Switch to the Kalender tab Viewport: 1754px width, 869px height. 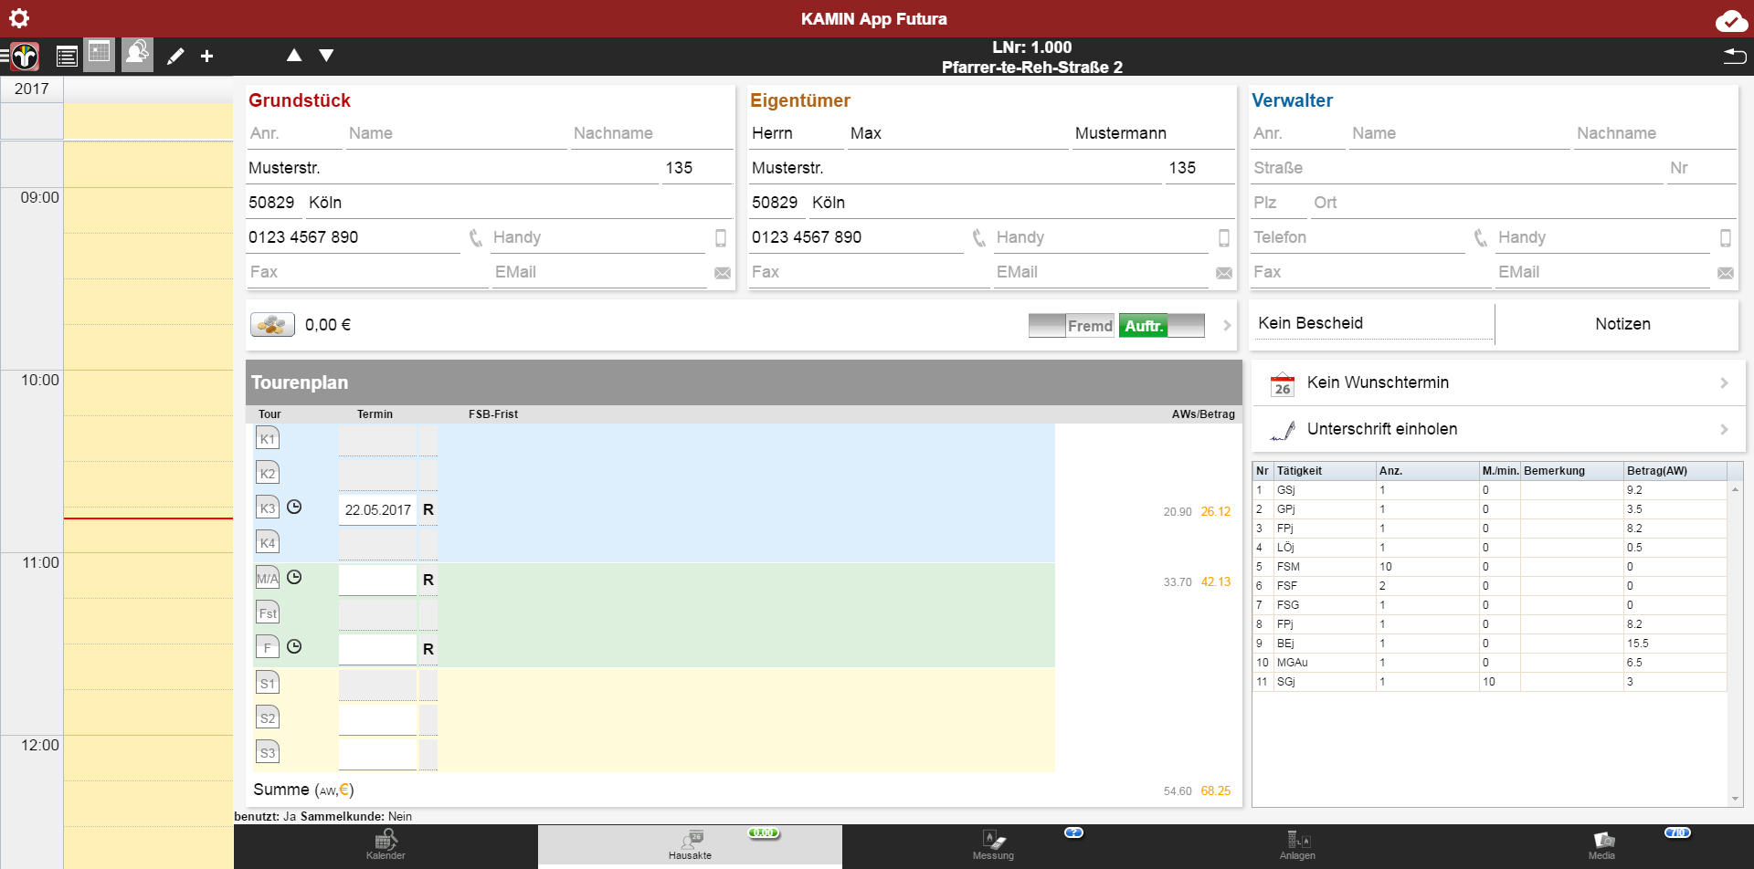[386, 845]
